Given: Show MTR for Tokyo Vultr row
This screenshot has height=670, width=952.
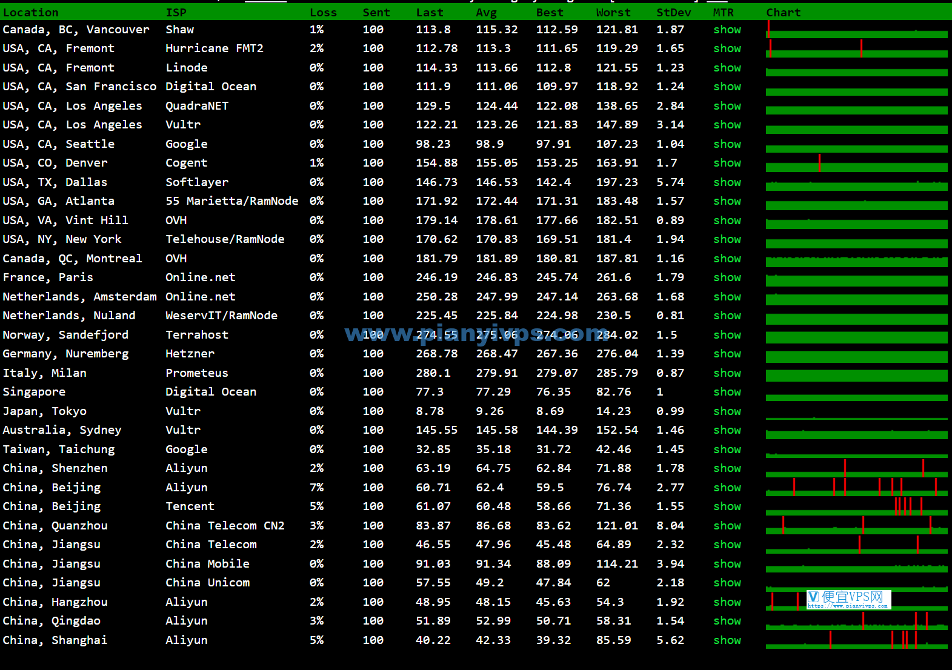Looking at the screenshot, I should click(x=727, y=411).
